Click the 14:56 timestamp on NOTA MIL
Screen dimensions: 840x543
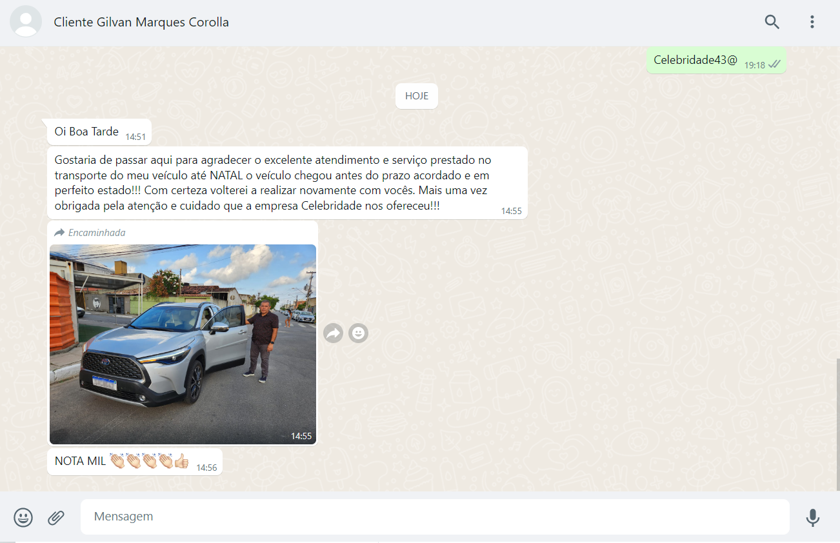click(206, 468)
